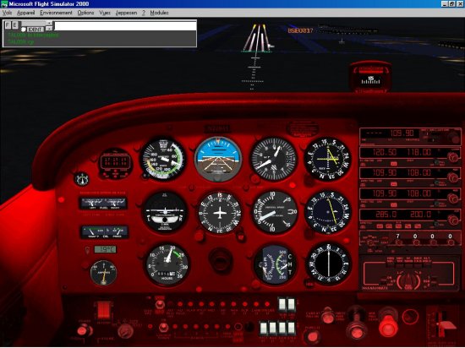
Task: Click the magnetic compass above dashboard
Action: pos(370,76)
